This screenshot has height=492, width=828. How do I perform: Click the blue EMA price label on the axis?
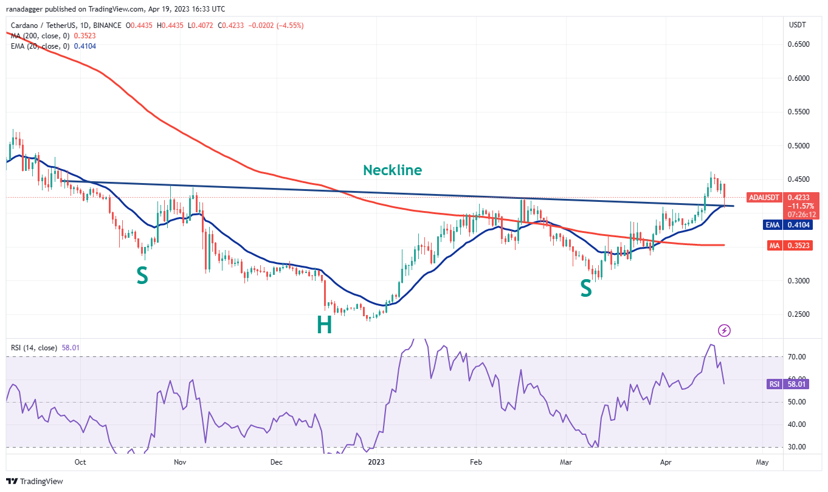pyautogui.click(x=782, y=224)
